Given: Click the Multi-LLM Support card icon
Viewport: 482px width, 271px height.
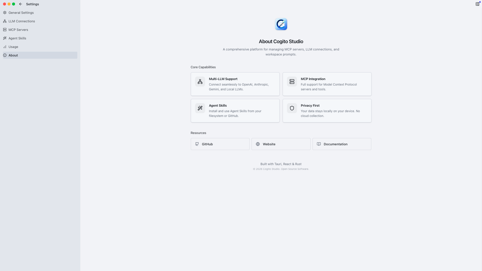Looking at the screenshot, I should pyautogui.click(x=200, y=82).
